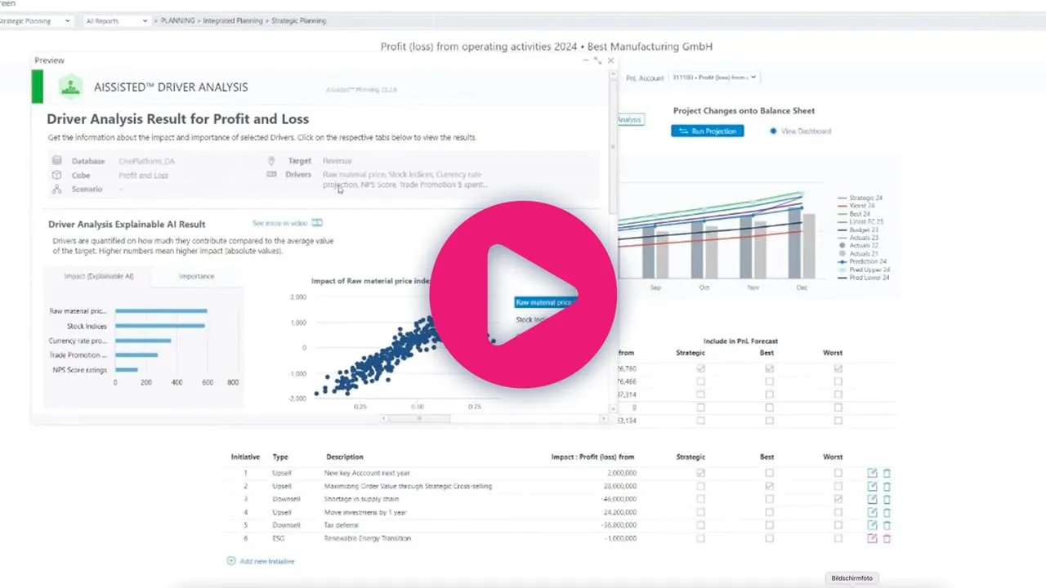1046x588 pixels.
Task: Delete the Renewable Energy Transition initiative
Action: [x=887, y=538]
